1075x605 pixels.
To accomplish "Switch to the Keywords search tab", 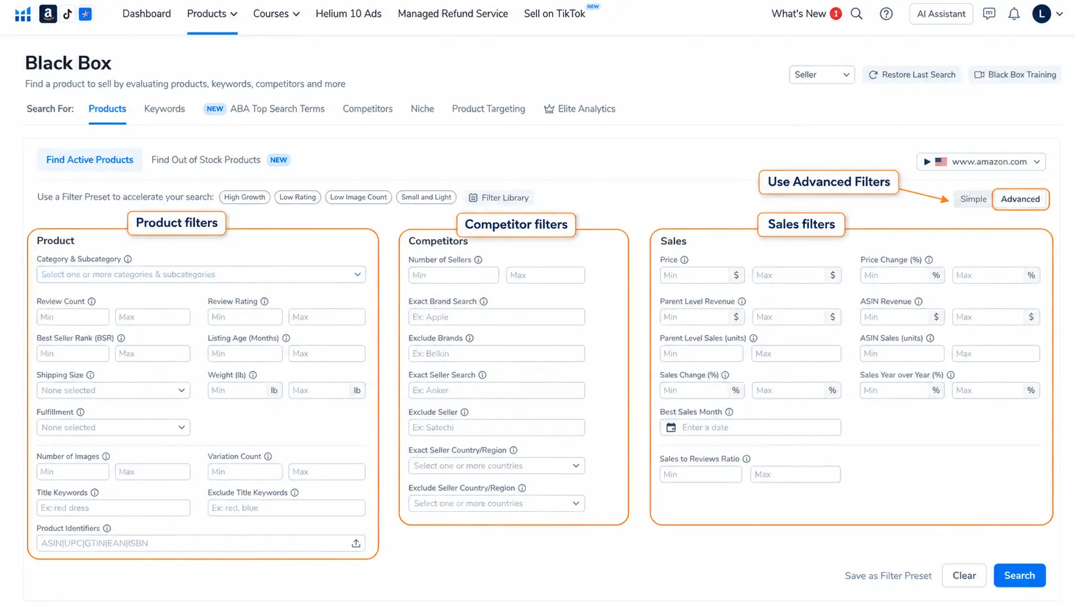I will (165, 109).
